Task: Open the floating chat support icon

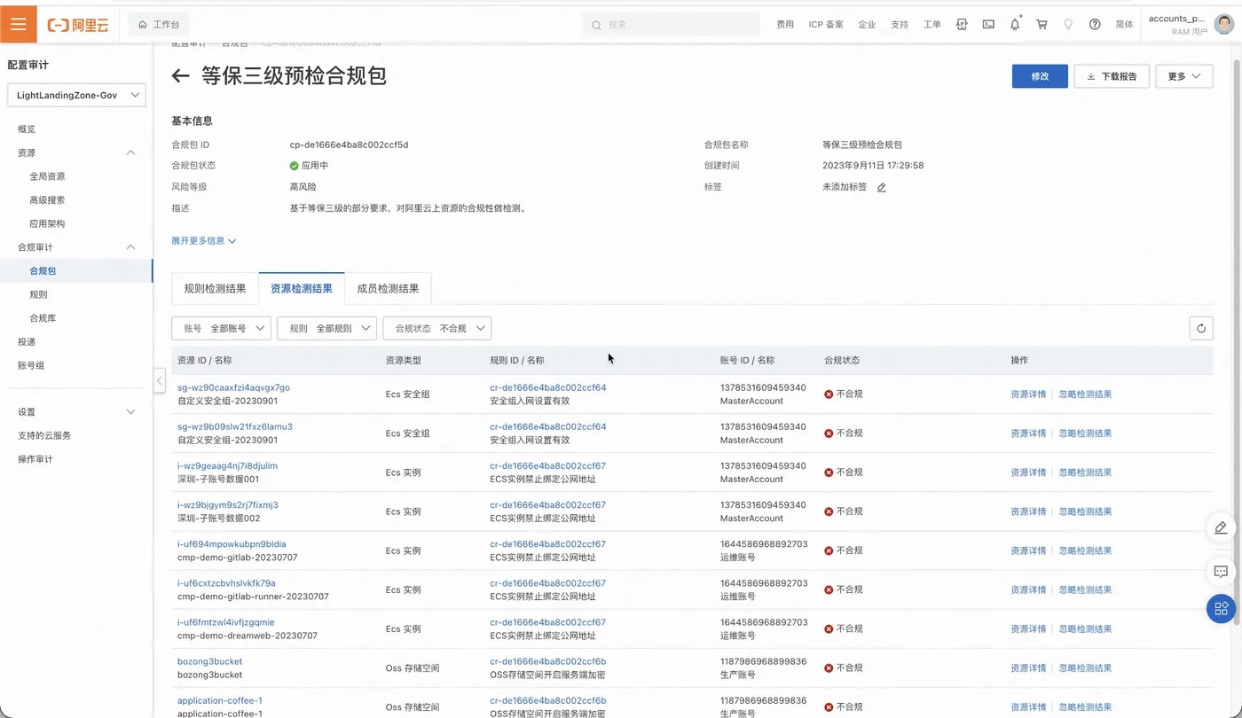Action: click(1221, 572)
